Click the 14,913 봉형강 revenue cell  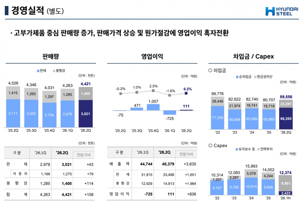click(169, 184)
